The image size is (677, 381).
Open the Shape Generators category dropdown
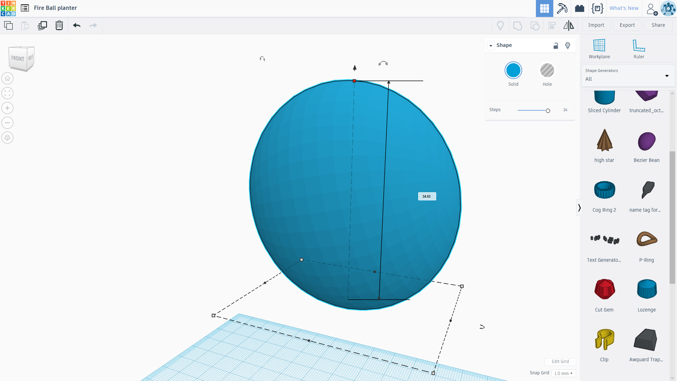click(x=628, y=75)
